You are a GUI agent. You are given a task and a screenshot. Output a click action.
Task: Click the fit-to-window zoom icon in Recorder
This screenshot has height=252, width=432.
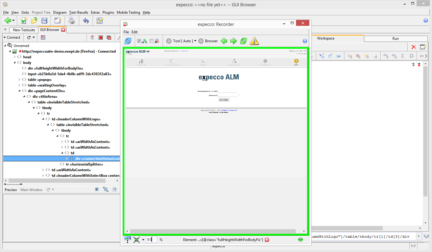tap(137, 240)
